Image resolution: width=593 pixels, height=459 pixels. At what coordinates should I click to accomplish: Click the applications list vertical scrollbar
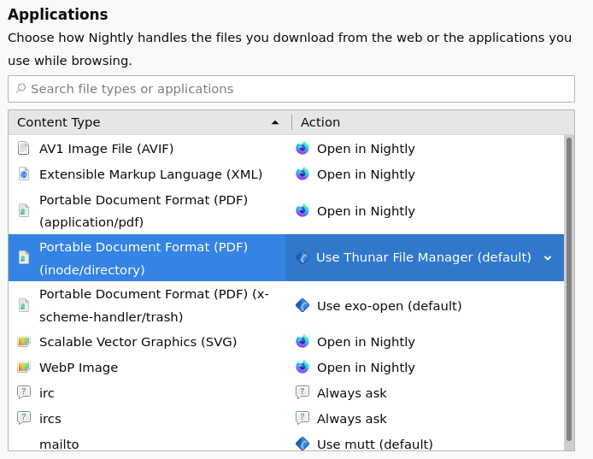click(x=569, y=291)
